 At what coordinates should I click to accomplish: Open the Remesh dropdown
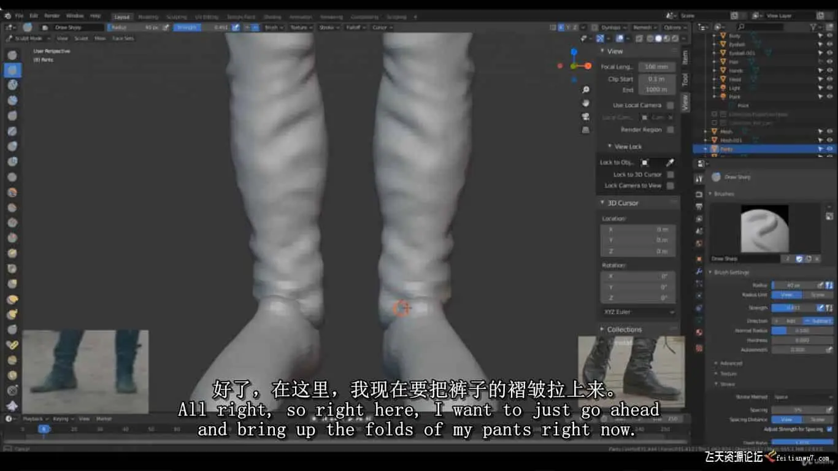coord(645,28)
